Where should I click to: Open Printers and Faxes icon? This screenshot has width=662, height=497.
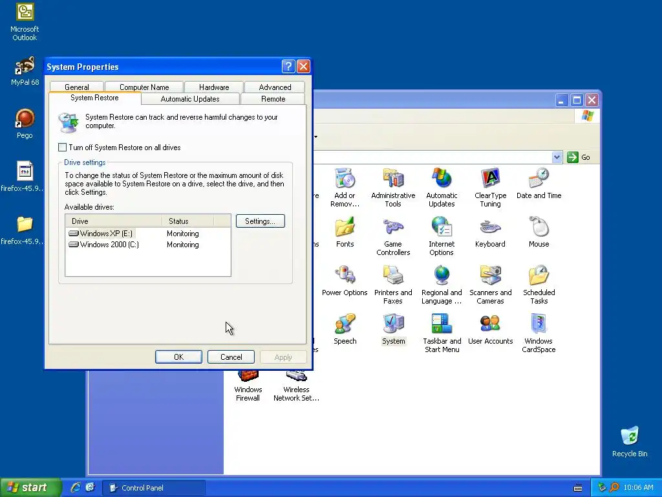point(393,285)
